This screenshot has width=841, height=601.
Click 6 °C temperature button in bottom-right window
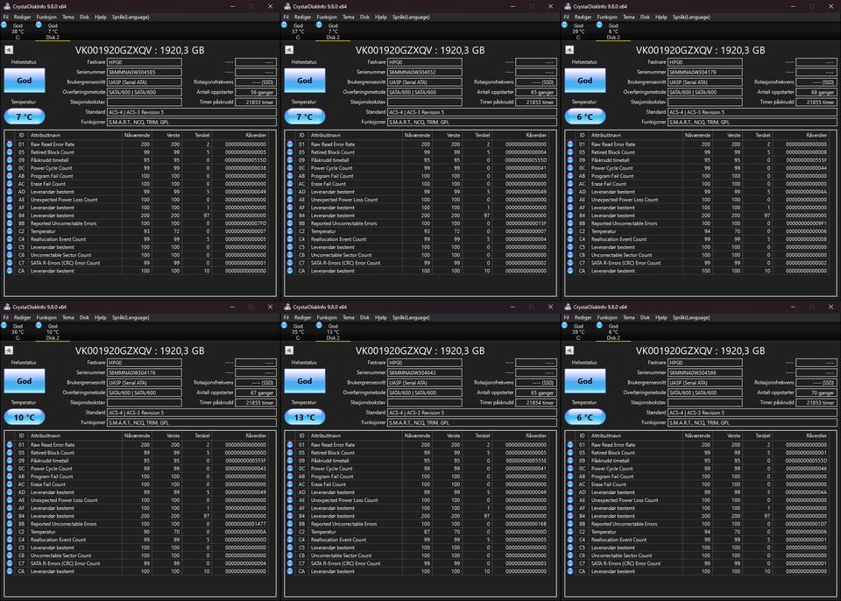(x=585, y=417)
